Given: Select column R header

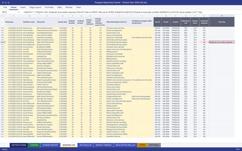Looking at the screenshot, I should (x=222, y=16).
